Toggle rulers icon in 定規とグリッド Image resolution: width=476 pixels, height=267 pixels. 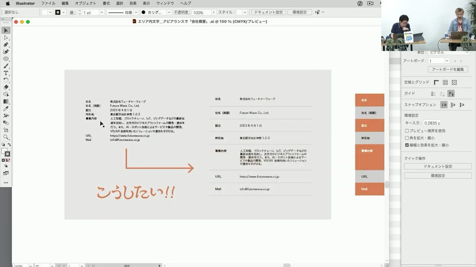436,82
